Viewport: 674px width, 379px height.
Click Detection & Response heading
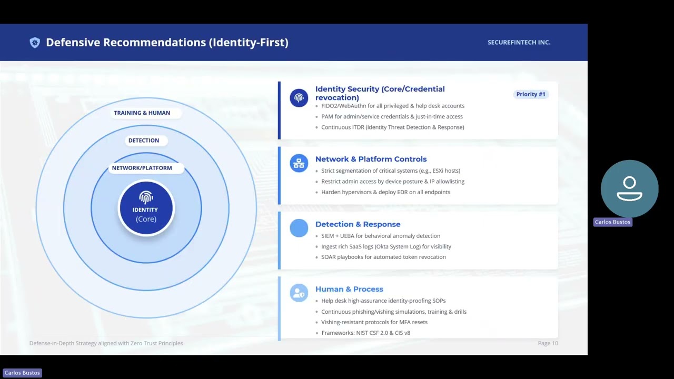coord(358,224)
